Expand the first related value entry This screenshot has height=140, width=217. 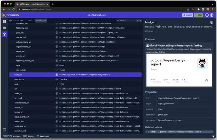click(x=146, y=132)
